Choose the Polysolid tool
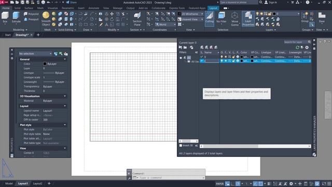 [31, 14]
